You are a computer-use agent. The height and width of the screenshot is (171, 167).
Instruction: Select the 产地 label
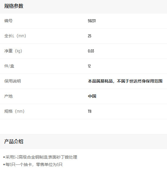[9, 96]
